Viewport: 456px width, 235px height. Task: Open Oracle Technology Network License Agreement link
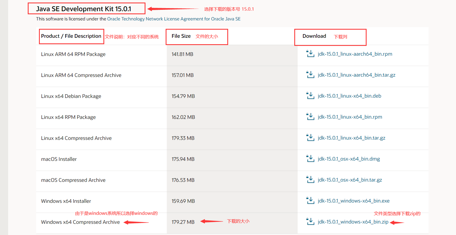click(174, 19)
